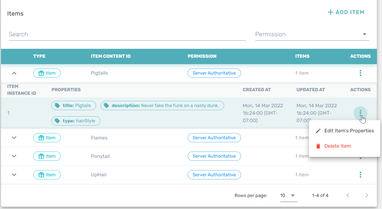Click the Add Item button
Screen dimensions: 382x209
(346, 12)
